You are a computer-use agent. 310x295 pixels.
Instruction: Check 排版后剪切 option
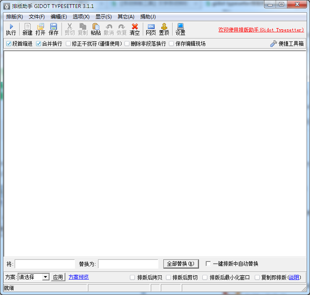(x=168, y=277)
